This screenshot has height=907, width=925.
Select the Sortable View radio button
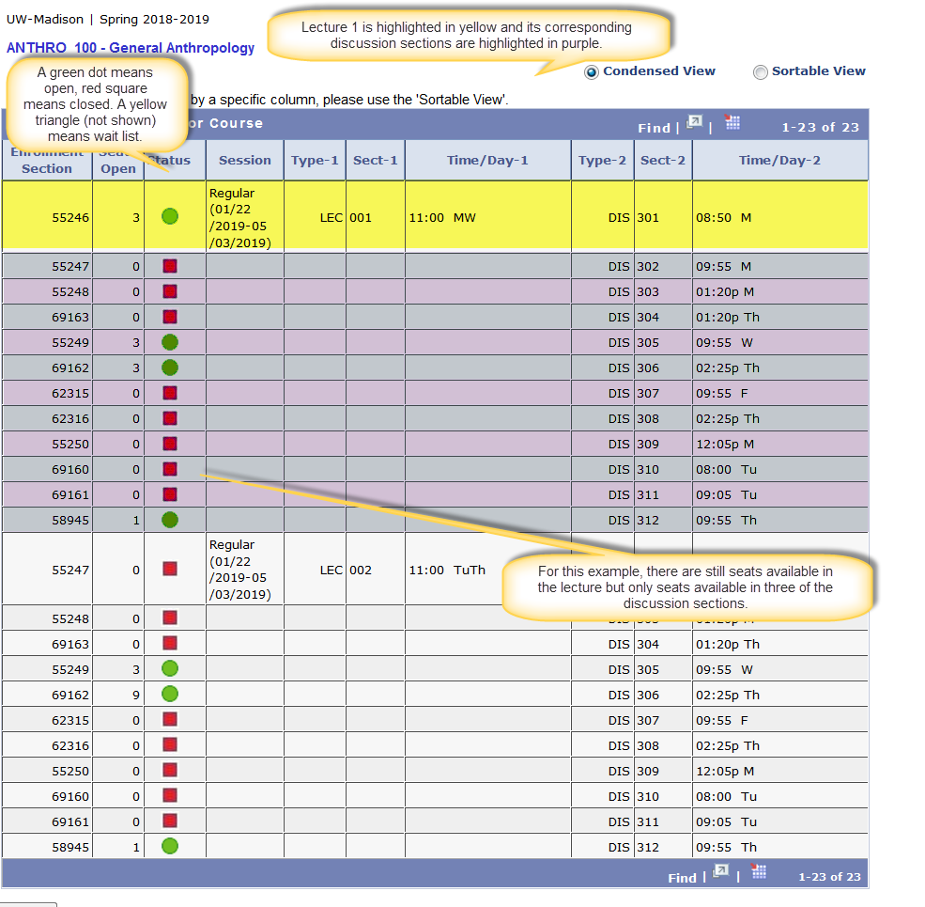tap(761, 72)
